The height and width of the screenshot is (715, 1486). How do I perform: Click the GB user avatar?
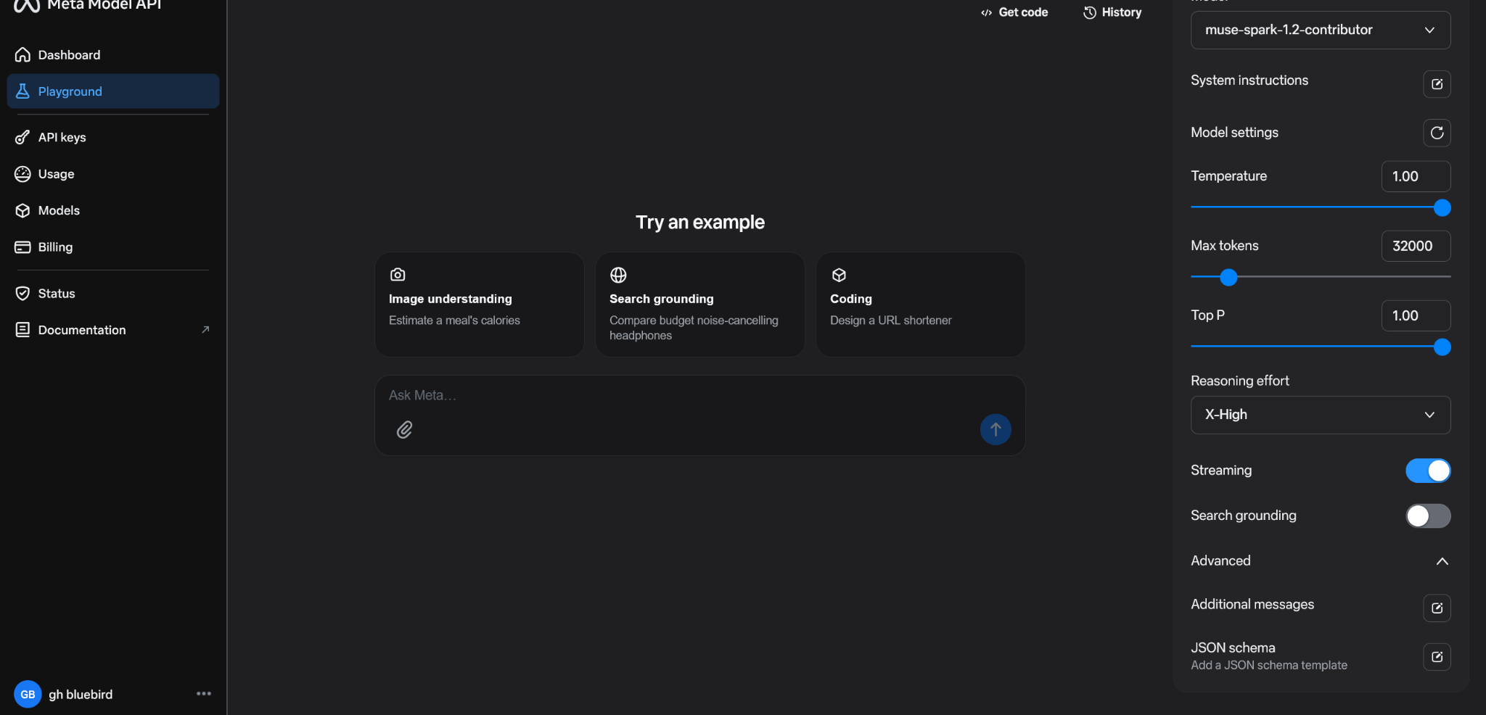pyautogui.click(x=28, y=695)
